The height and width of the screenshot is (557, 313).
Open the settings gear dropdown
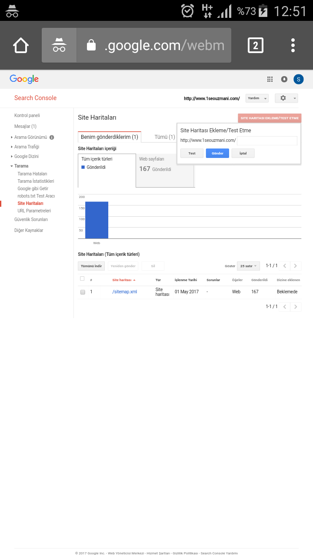click(x=286, y=98)
